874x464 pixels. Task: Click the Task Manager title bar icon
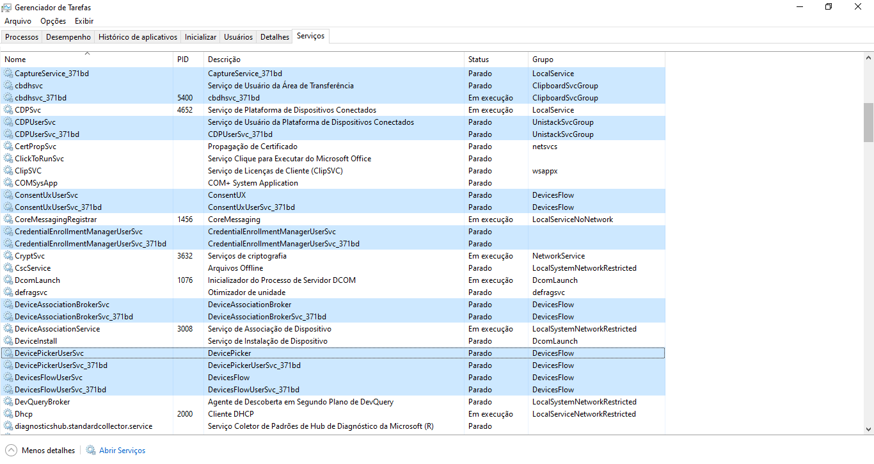click(7, 8)
